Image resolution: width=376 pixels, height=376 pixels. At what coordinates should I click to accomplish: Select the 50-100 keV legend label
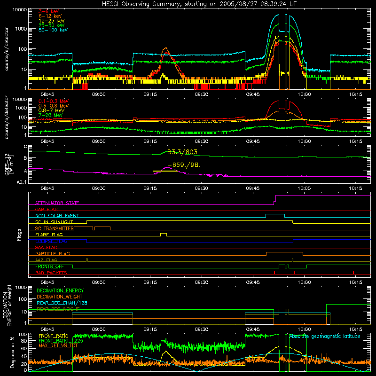pos(53,30)
